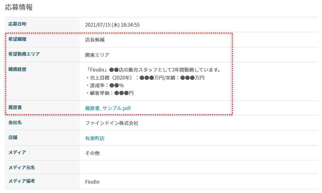Click the 売上目標（2020年） line in work history
This screenshot has width=322, height=193.
[x=144, y=78]
